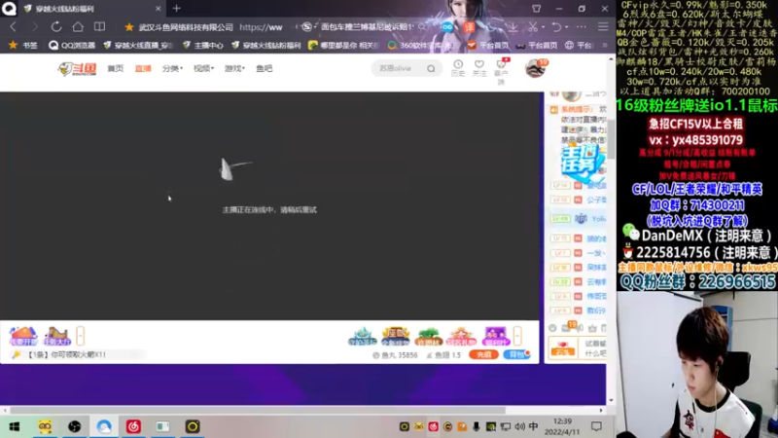Click the first gift icon left of player bottom bar

(x=22, y=336)
